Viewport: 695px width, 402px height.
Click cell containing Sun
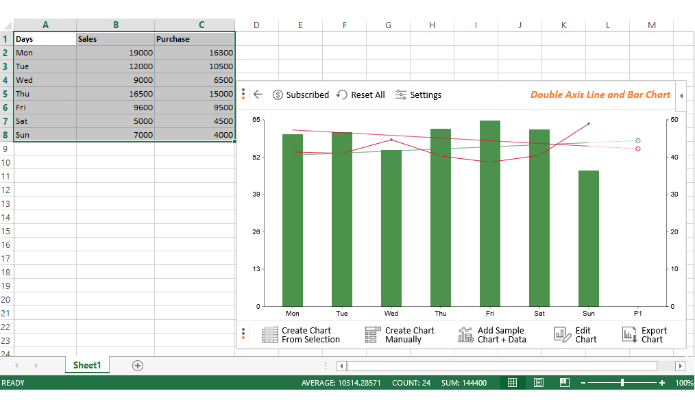[x=45, y=135]
